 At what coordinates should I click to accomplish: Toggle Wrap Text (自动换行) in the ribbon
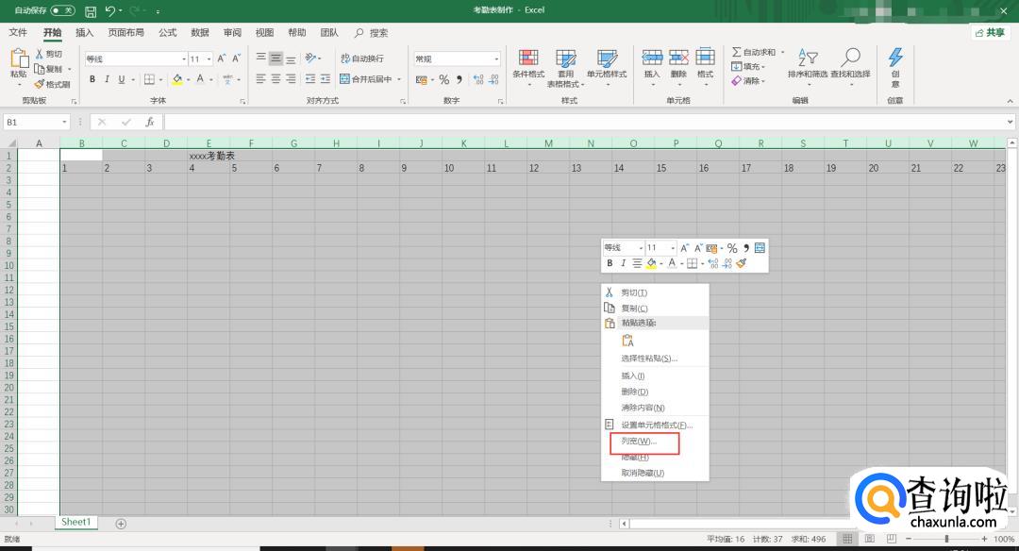(x=362, y=58)
